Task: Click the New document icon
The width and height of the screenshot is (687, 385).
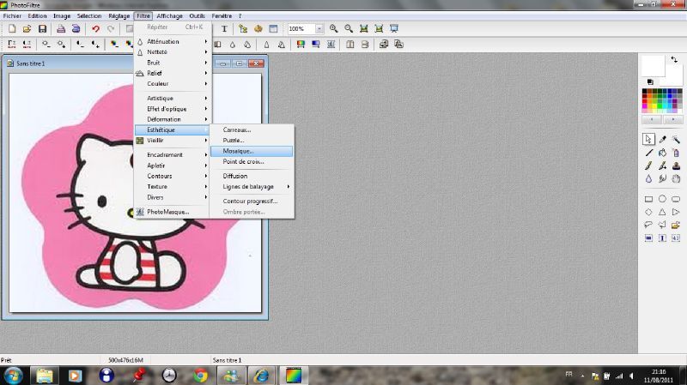Action: coord(12,29)
